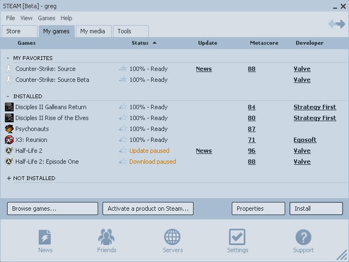Screen dimensions: 349x262
Task: Switch to the My media tab
Action: click(x=93, y=31)
